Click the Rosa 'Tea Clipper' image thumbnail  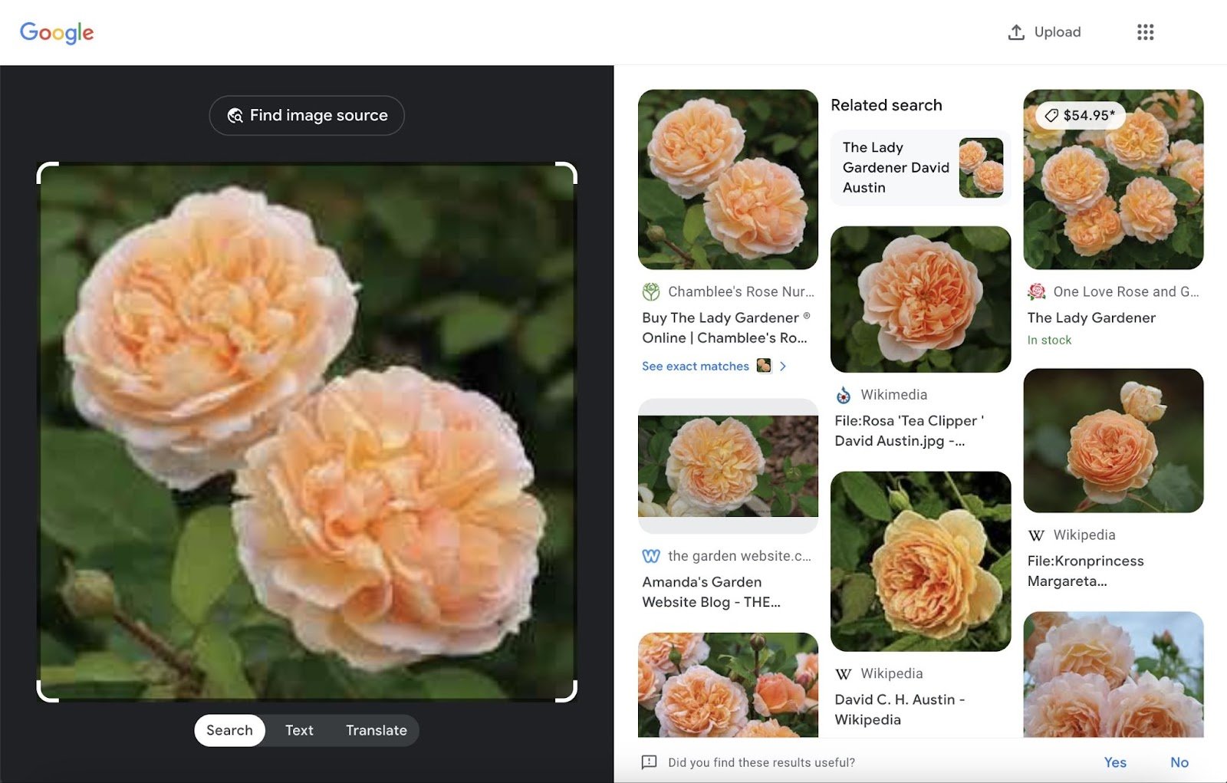919,299
